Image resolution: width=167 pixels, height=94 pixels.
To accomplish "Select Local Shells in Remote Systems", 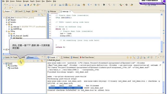I will pos(14,68).
